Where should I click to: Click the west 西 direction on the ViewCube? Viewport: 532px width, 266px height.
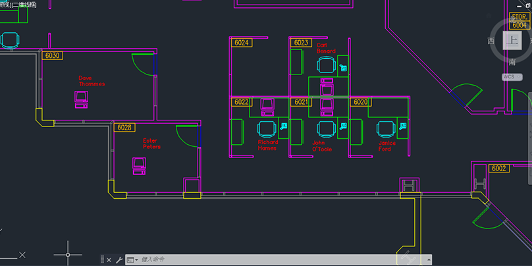click(491, 41)
